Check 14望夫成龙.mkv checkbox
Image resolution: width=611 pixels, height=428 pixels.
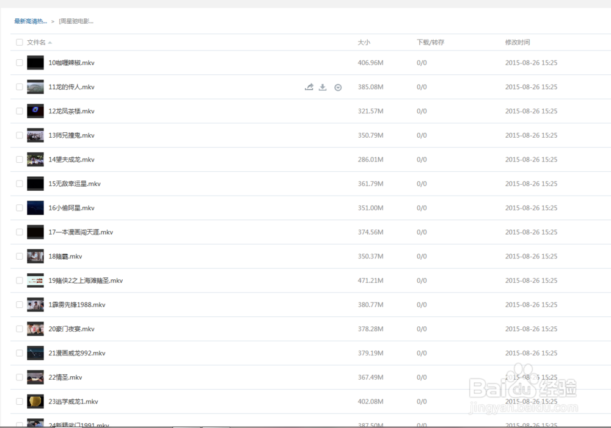click(20, 159)
